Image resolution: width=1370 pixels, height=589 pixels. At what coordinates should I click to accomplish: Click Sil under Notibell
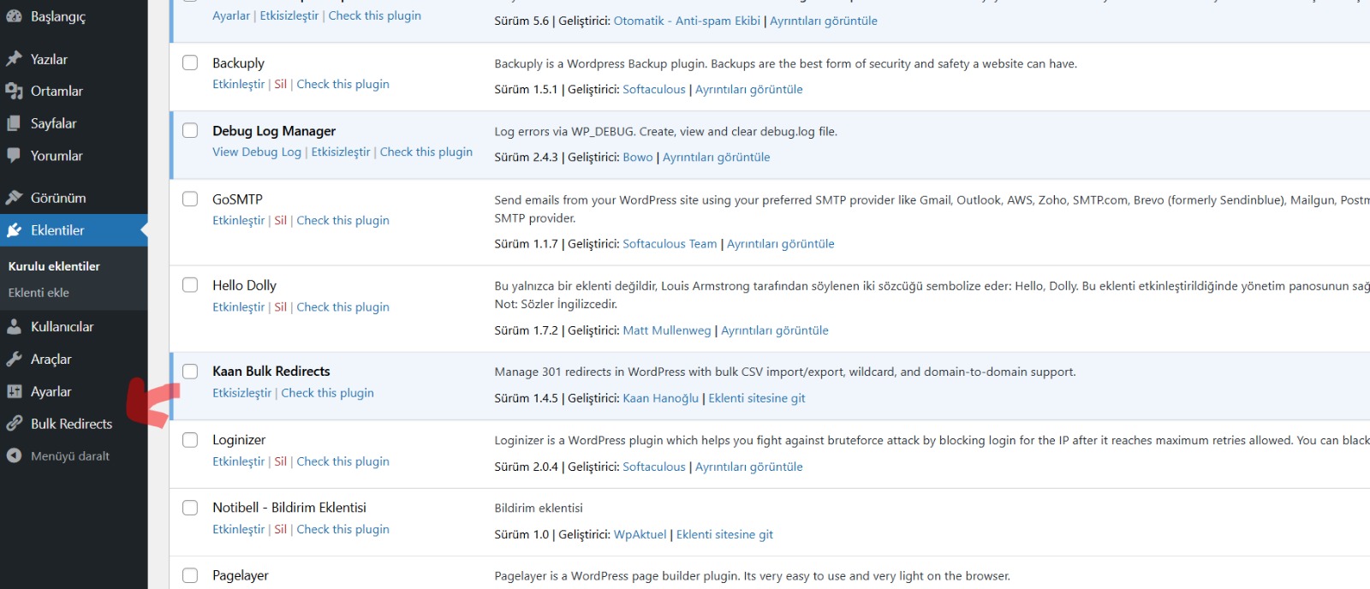pos(280,529)
